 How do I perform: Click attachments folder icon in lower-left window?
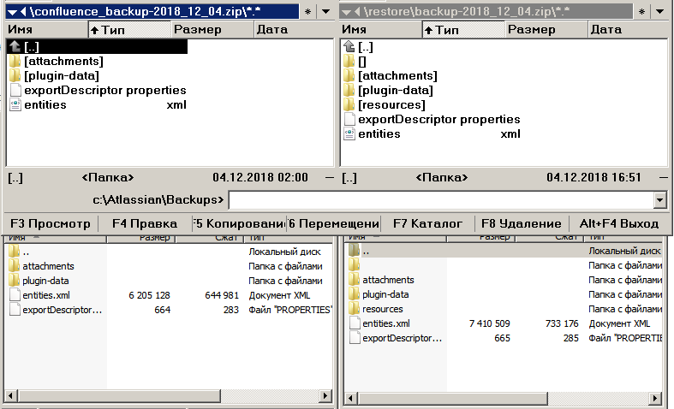coord(15,266)
